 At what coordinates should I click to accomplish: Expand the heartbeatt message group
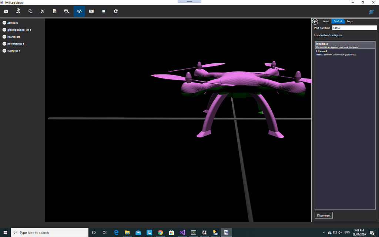click(4, 37)
